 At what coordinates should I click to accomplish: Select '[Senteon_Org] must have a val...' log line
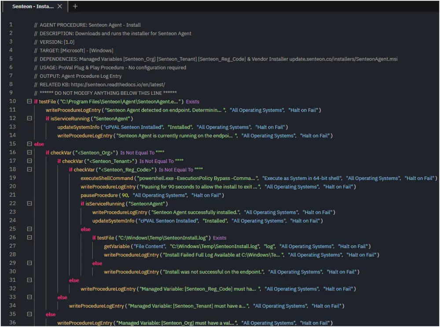click(x=195, y=323)
